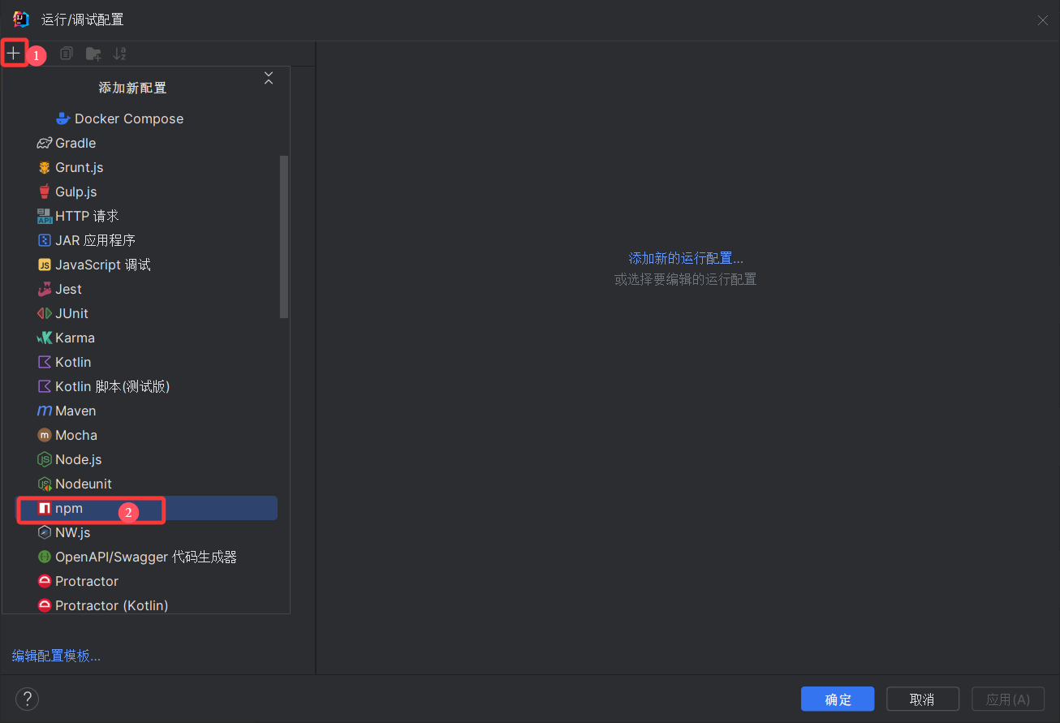Choose Gradle from the configuration list
This screenshot has width=1060, height=723.
(75, 143)
